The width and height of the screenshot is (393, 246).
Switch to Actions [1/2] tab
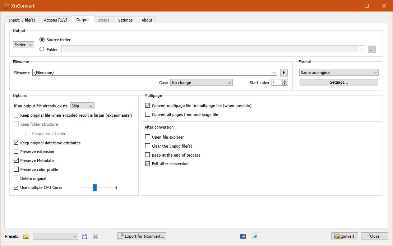(55, 20)
